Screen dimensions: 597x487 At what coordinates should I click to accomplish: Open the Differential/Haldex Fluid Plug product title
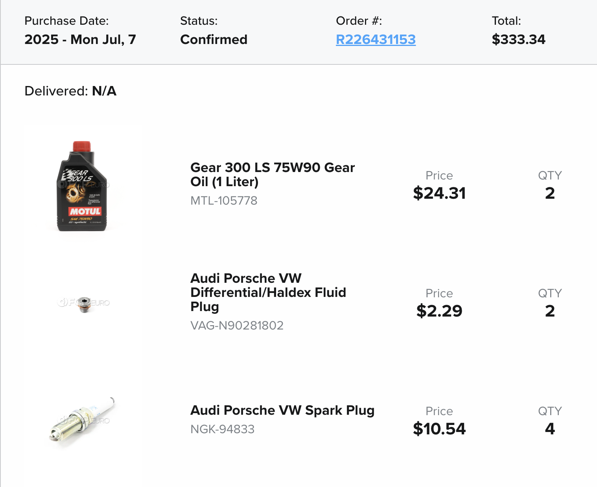268,292
